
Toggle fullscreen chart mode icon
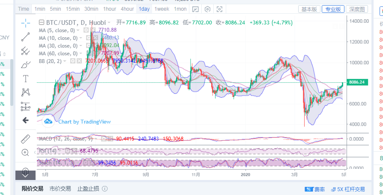click(x=220, y=9)
